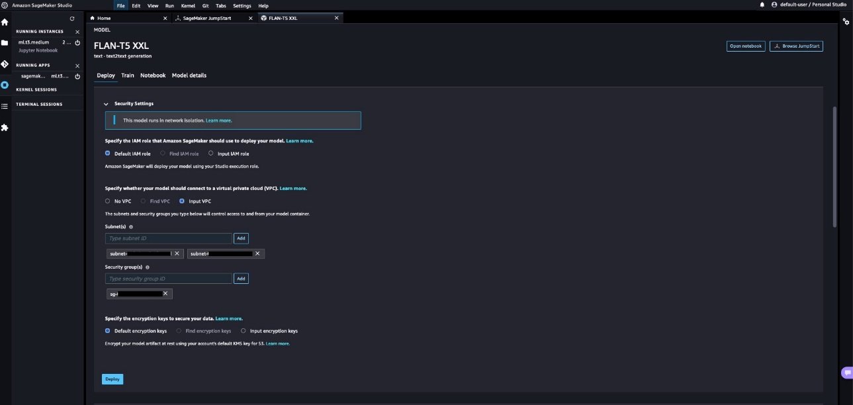
Task: Remove the second subnet chip
Action: pos(257,253)
